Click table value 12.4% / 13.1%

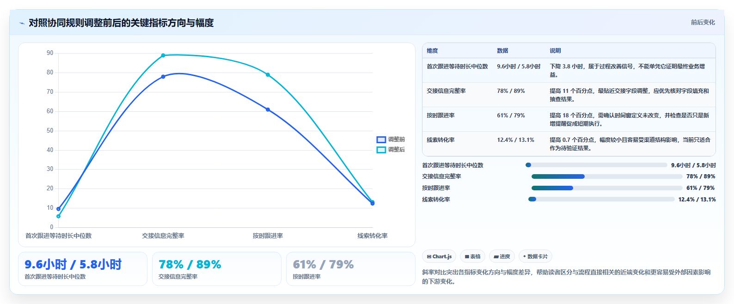point(515,140)
